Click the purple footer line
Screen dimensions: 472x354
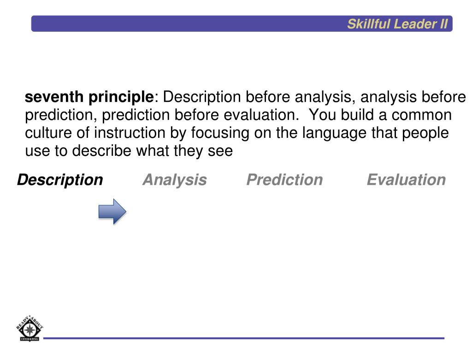point(244,338)
